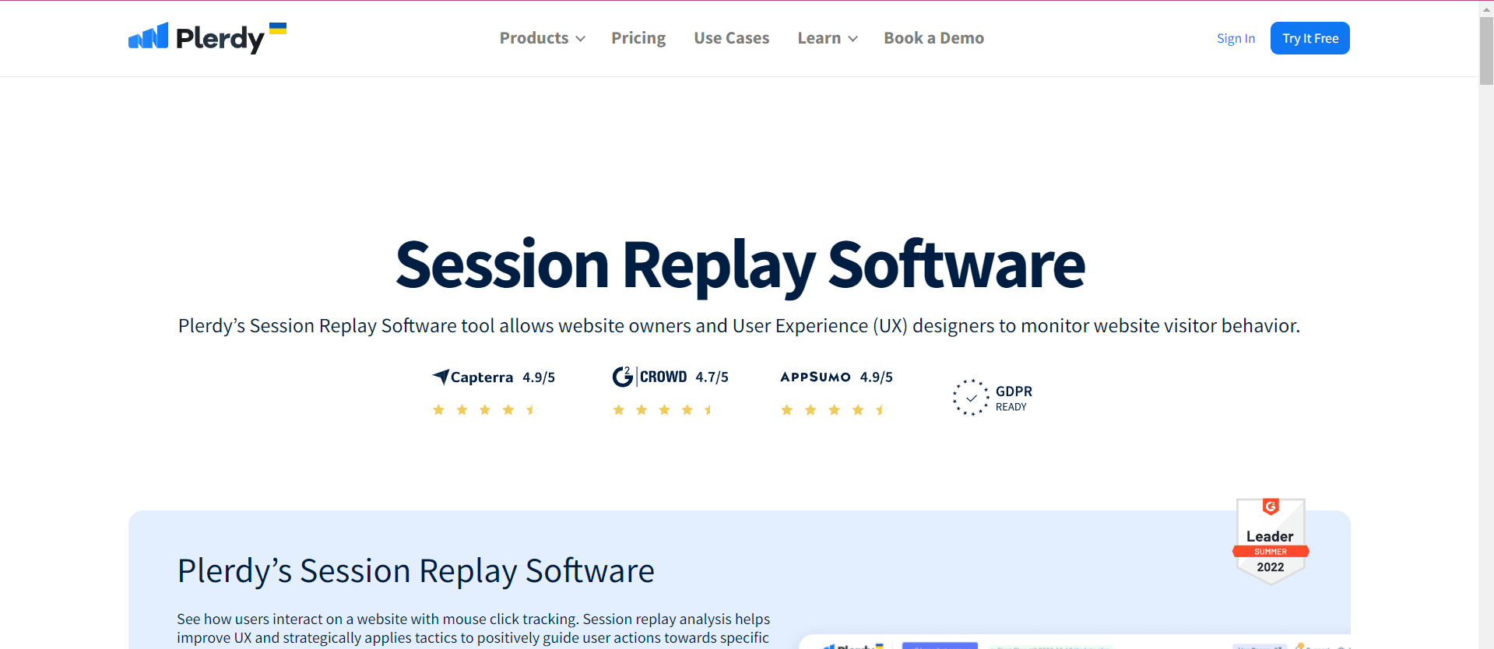Screen dimensions: 1494x649
Task: Click the AppSumo five-star rating row
Action: point(834,410)
